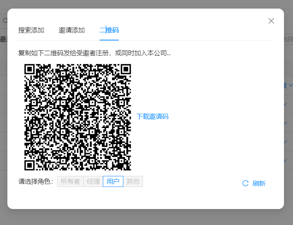293x225 pixels.
Task: Click the 请选择角色 label
Action: click(x=36, y=181)
